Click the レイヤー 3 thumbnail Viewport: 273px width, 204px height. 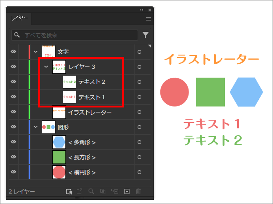pyautogui.click(x=59, y=67)
